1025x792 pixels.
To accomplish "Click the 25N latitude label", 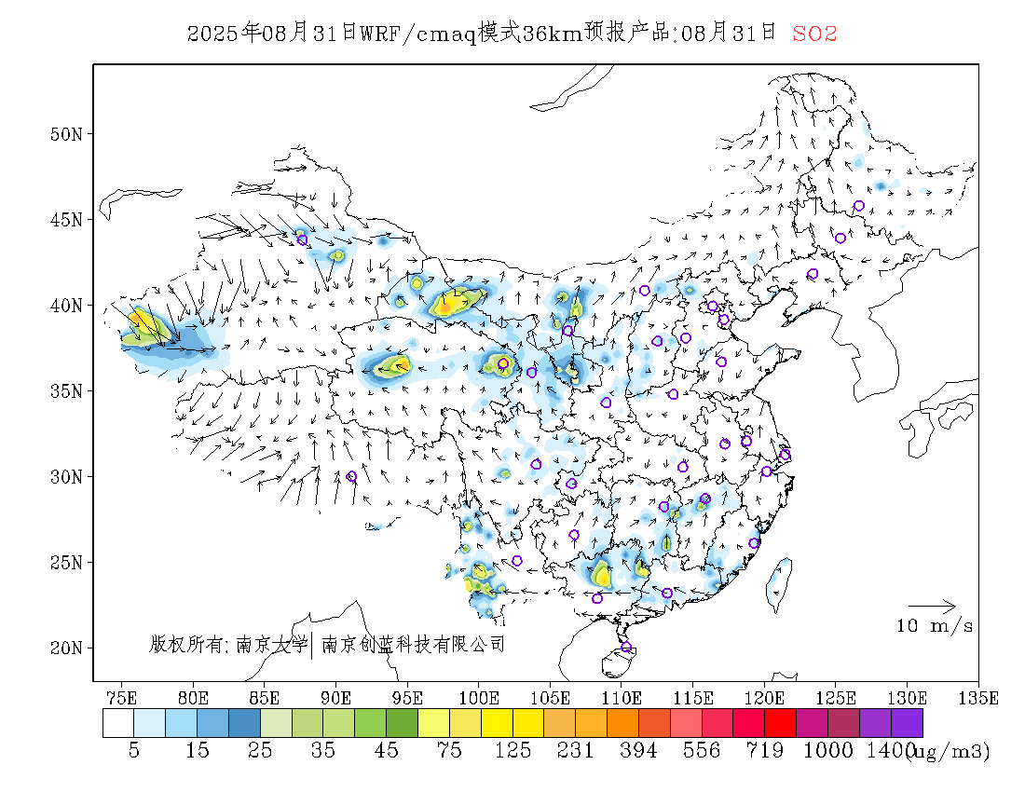I will [67, 563].
